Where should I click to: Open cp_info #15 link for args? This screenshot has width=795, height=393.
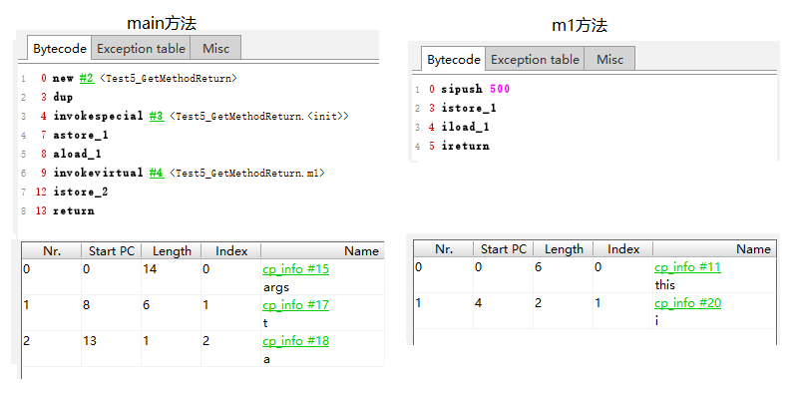click(295, 269)
